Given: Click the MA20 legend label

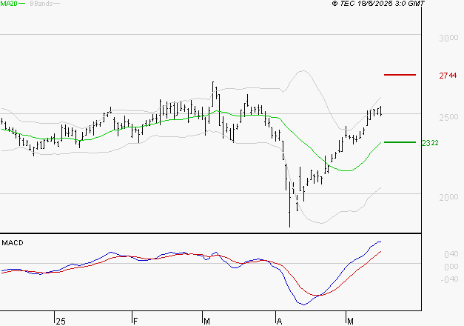Looking at the screenshot, I should [9, 4].
